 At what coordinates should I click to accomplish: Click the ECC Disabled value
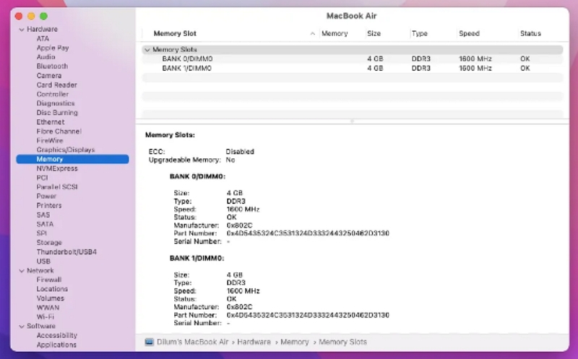tap(240, 152)
